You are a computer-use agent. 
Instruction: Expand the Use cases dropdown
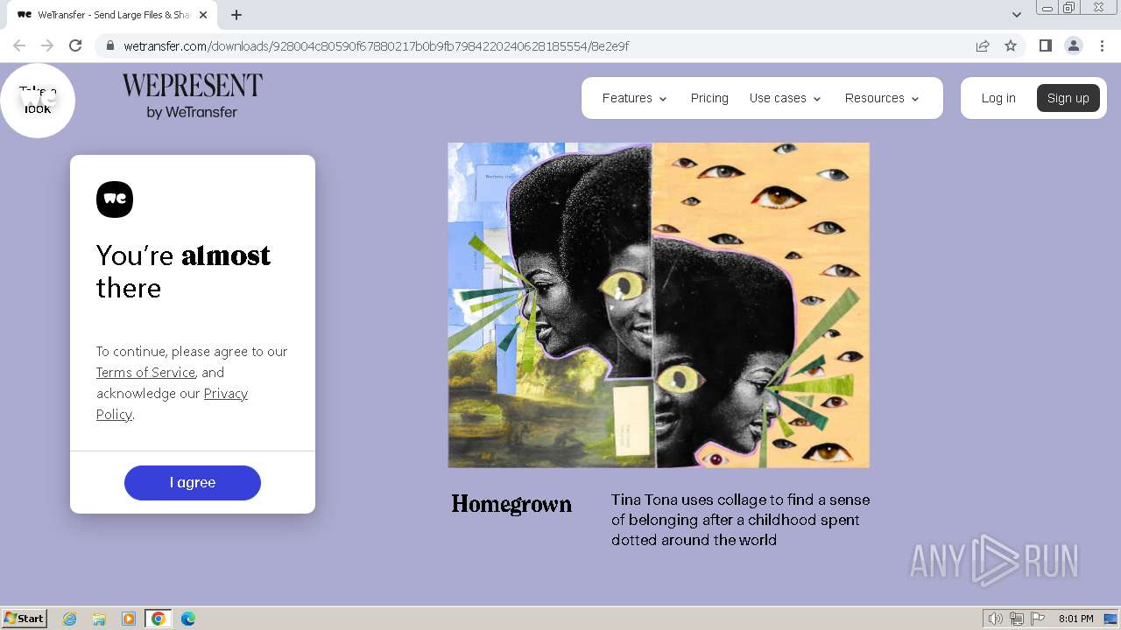point(785,98)
